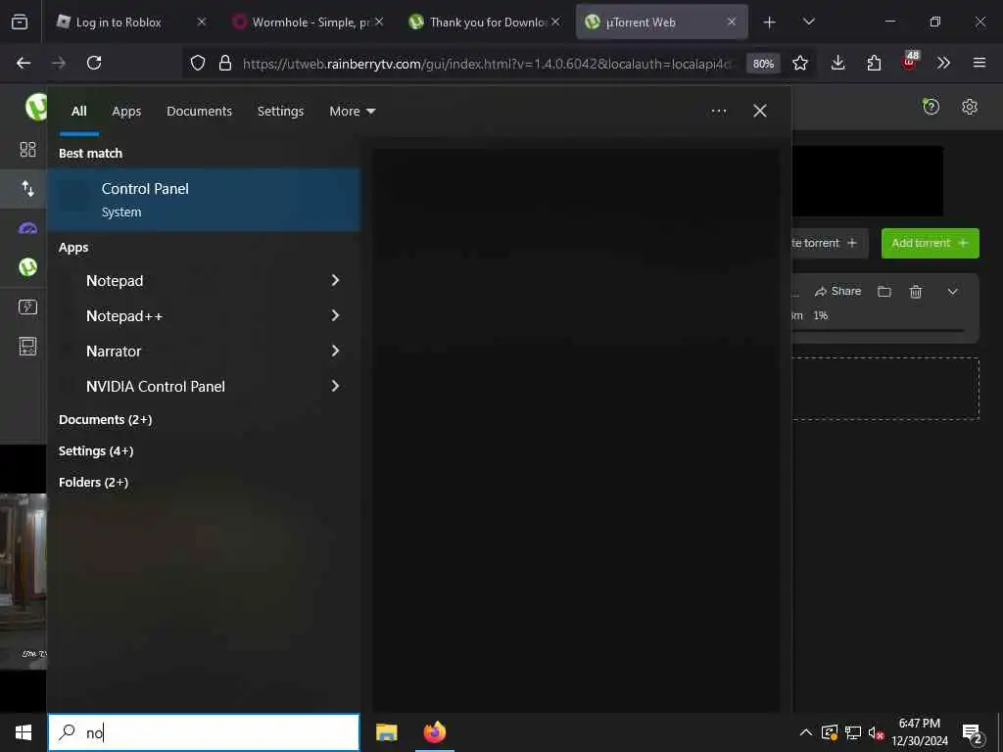Go back to previous page
Image resolution: width=1003 pixels, height=752 pixels.
pyautogui.click(x=24, y=63)
